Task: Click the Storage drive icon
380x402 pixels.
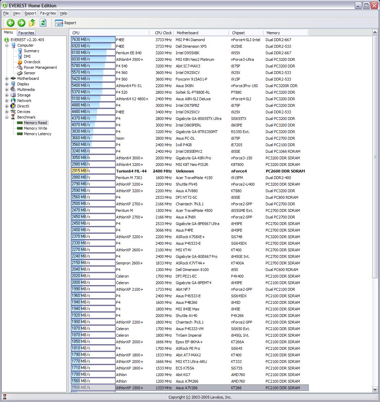Action: [13, 95]
